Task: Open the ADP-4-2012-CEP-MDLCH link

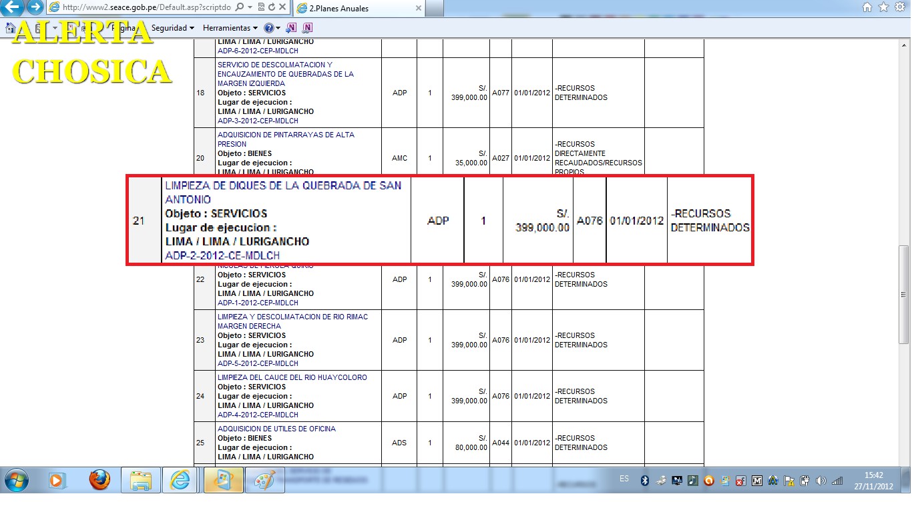Action: coord(258,415)
